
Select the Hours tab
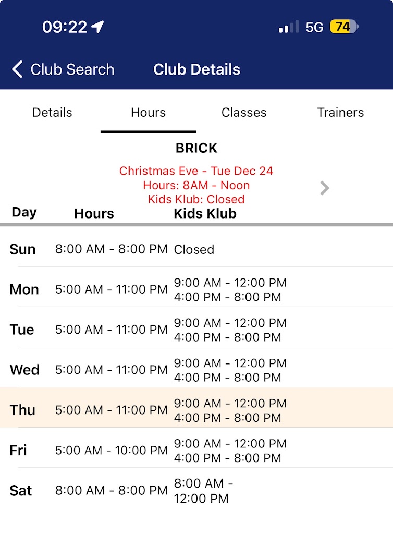tap(148, 113)
